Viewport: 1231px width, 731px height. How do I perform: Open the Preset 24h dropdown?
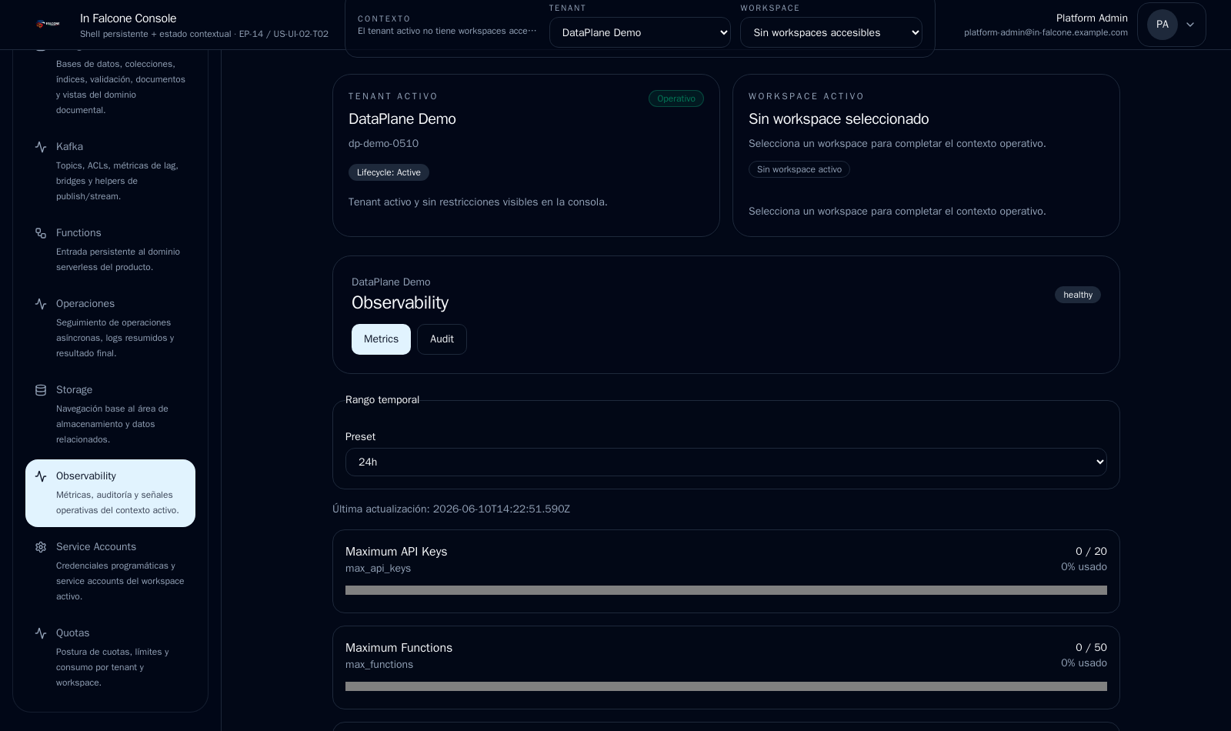pyautogui.click(x=726, y=462)
